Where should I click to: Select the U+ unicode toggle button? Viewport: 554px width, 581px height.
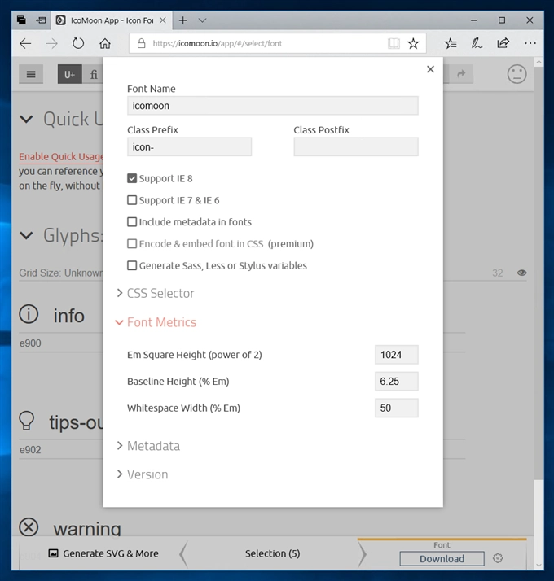(70, 74)
